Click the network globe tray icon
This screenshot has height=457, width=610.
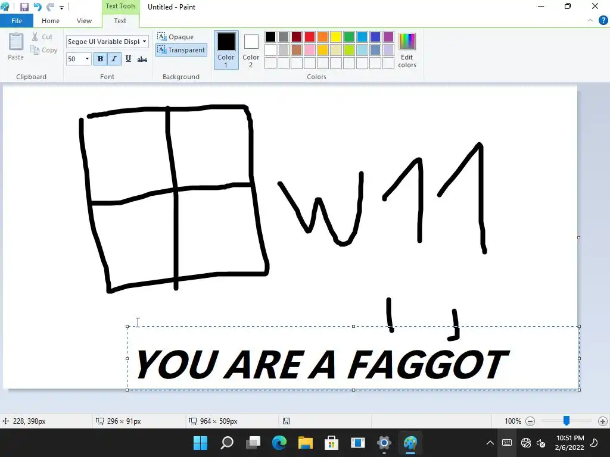526,443
